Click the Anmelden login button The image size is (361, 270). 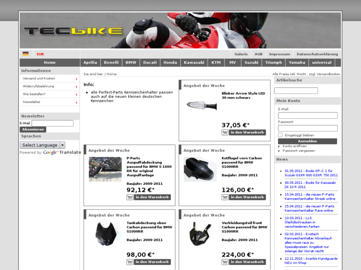307,141
